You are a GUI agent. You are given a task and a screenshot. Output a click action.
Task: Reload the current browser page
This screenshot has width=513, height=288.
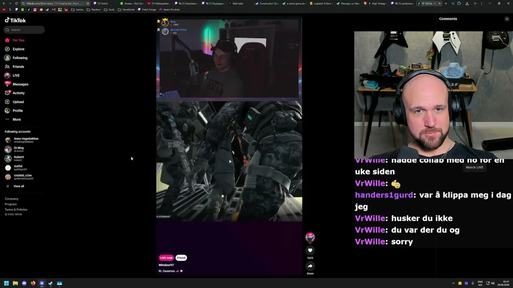[16, 4]
